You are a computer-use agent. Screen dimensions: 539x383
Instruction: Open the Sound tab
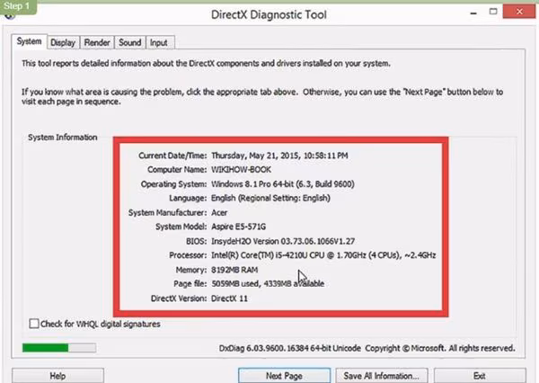click(x=130, y=42)
